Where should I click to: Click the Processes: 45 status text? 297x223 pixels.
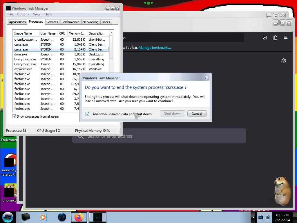(16, 131)
